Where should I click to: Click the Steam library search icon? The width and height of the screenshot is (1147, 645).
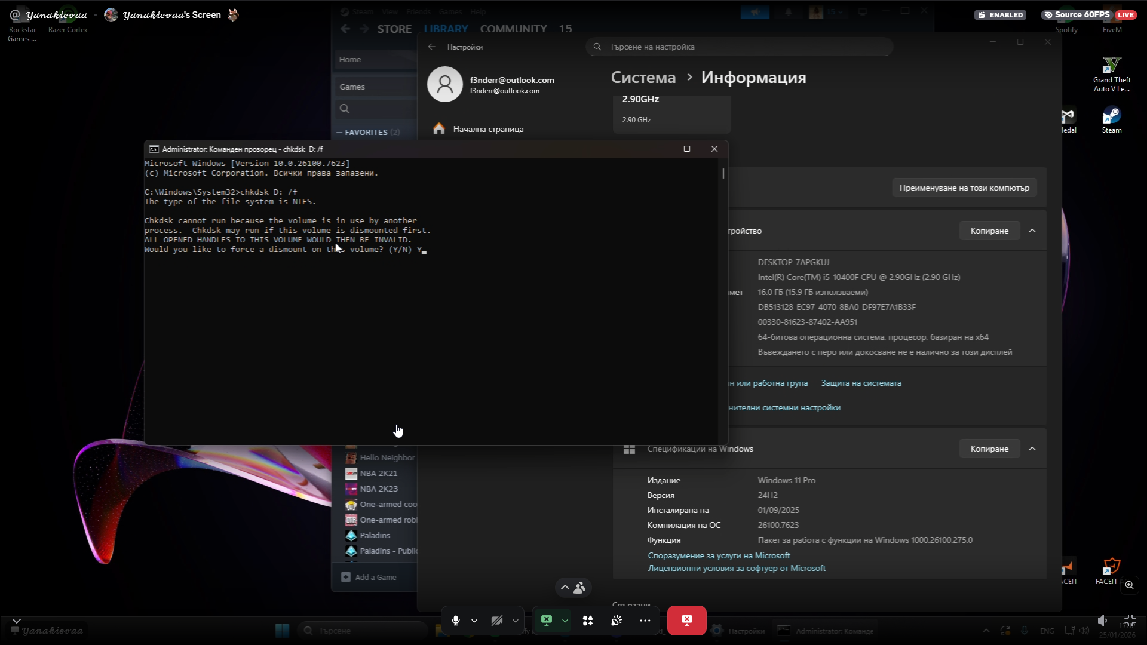tap(345, 109)
